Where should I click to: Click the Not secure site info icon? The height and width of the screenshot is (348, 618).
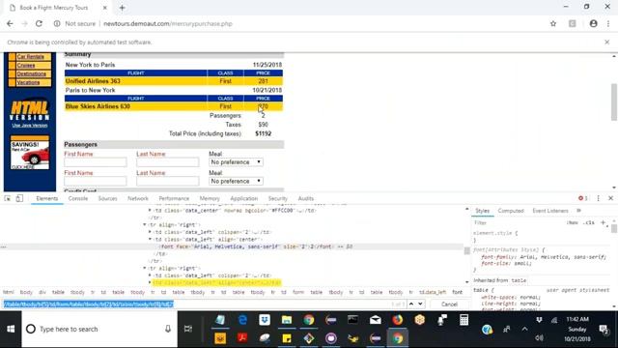(x=57, y=23)
